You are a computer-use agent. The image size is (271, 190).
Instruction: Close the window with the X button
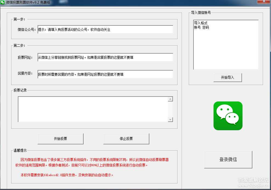pyautogui.click(x=264, y=1)
